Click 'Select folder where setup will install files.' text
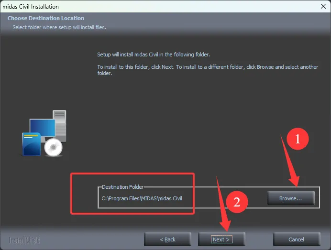 (59, 27)
